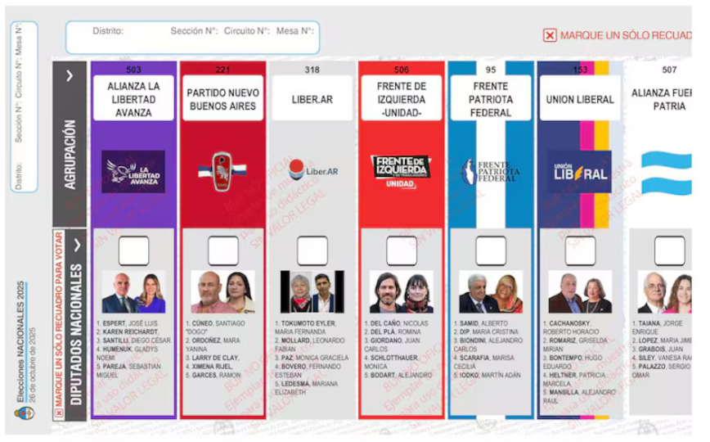Click the red X icon beside MARQUE UN SÓLO RECUADRO
710x442 pixels.
tap(550, 35)
